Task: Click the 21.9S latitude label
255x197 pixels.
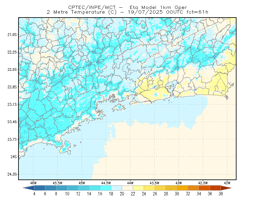Action: (12, 35)
